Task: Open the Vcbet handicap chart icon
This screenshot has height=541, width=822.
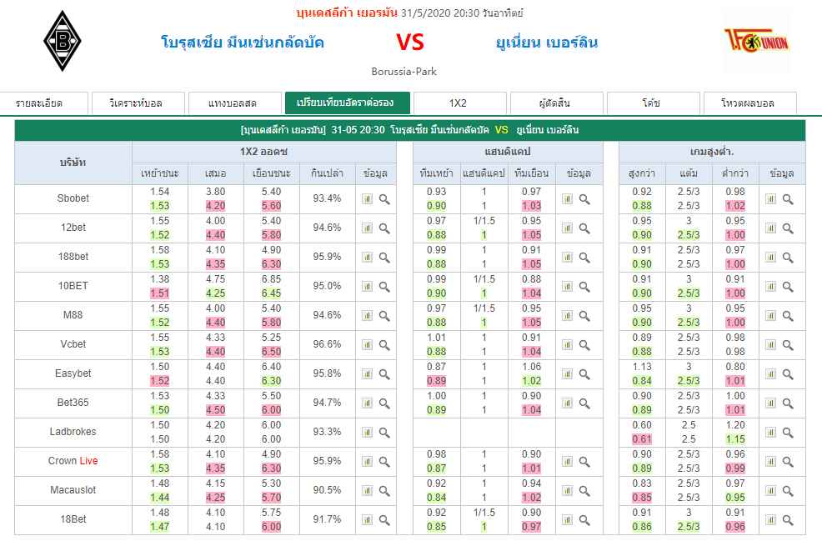Action: 567,345
